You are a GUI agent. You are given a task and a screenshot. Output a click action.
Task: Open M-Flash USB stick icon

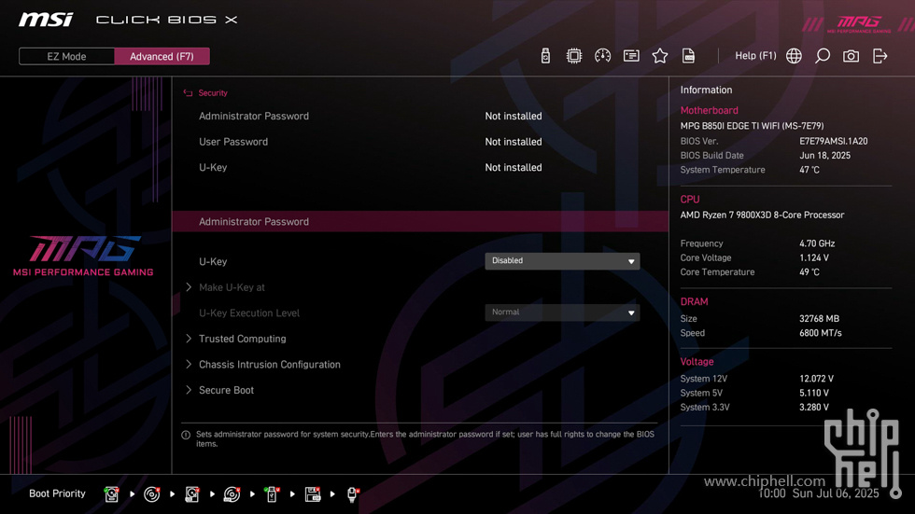[545, 56]
